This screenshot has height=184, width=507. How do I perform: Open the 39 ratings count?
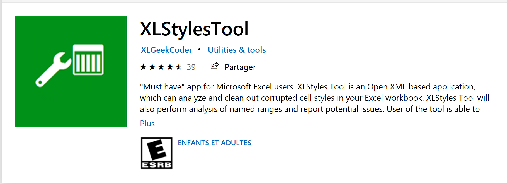(191, 67)
